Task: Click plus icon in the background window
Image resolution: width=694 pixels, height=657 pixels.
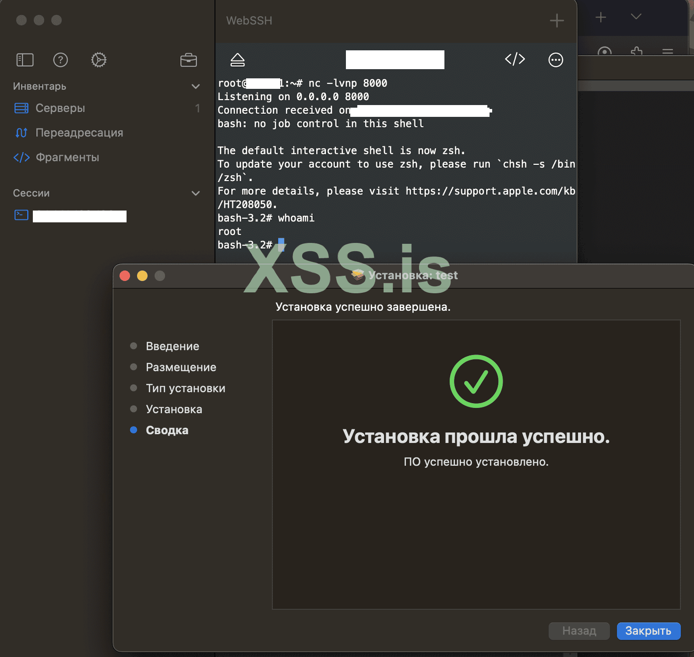Action: [601, 17]
